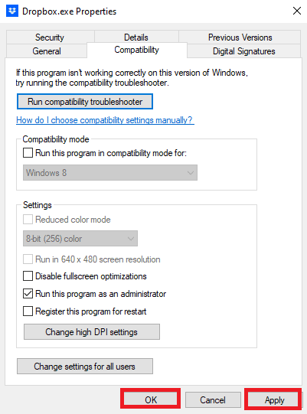Viewport: 307px width, 414px height.
Task: Tick Run in 640 x 480 screen resolution
Action: (28, 259)
